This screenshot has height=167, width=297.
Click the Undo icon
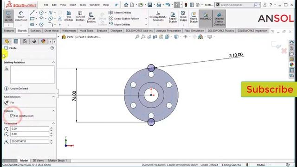point(168,5)
